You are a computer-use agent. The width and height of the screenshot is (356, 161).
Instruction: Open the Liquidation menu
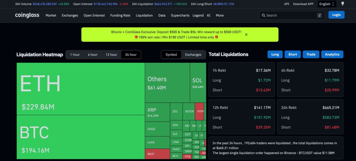144,15
